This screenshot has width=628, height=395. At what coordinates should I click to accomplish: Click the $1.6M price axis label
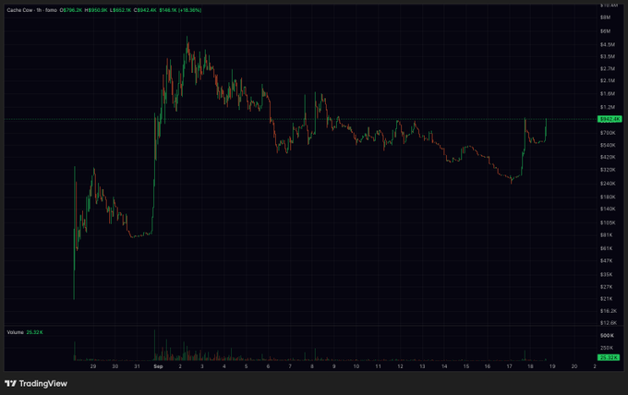[x=607, y=93]
